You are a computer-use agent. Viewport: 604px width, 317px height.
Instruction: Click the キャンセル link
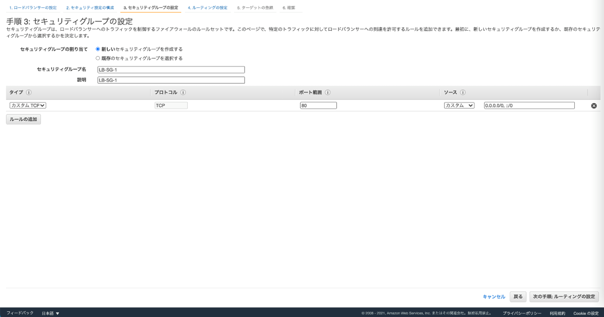(494, 297)
